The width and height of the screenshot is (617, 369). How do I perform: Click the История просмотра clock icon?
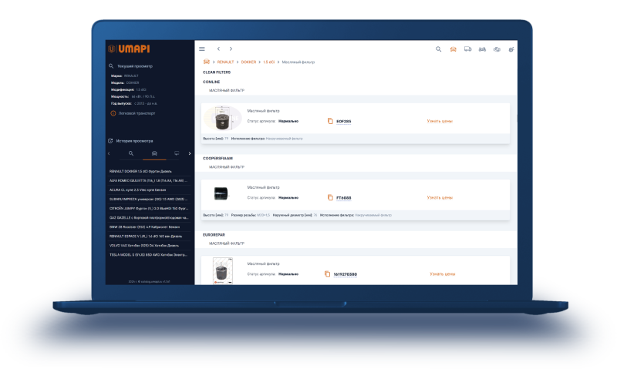coord(110,141)
